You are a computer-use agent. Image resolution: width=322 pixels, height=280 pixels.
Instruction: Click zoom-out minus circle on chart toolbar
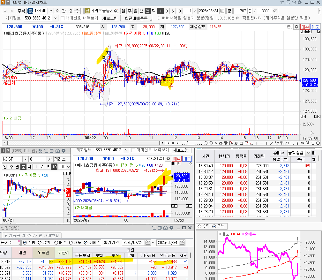206,143
